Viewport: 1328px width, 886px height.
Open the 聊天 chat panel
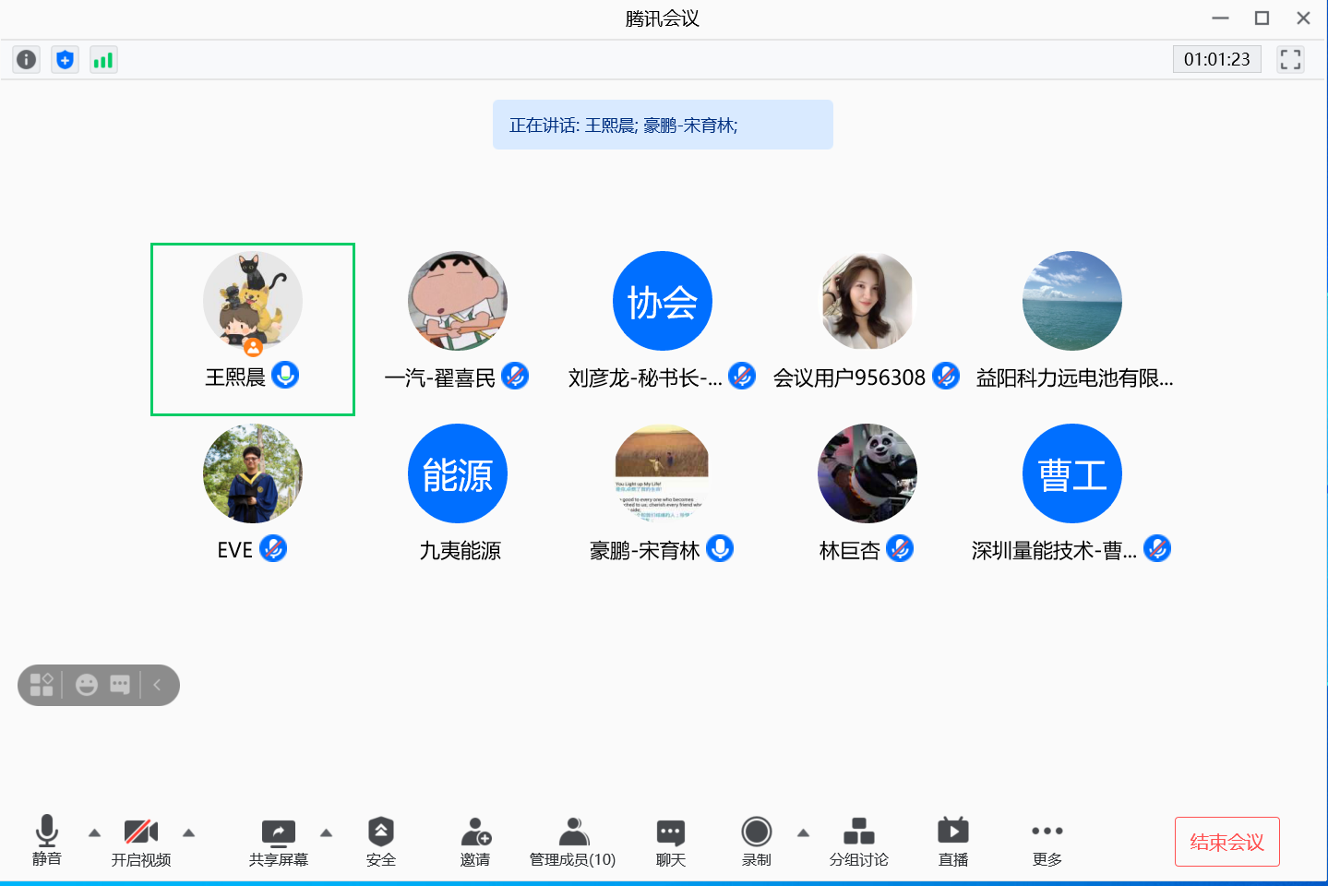pyautogui.click(x=670, y=841)
